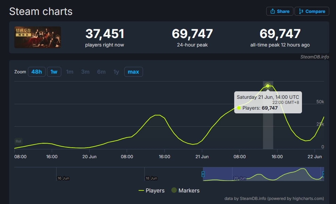This screenshot has width=336, height=204.
Task: Click the 24-hour peak value 69,747
Action: point(192,34)
